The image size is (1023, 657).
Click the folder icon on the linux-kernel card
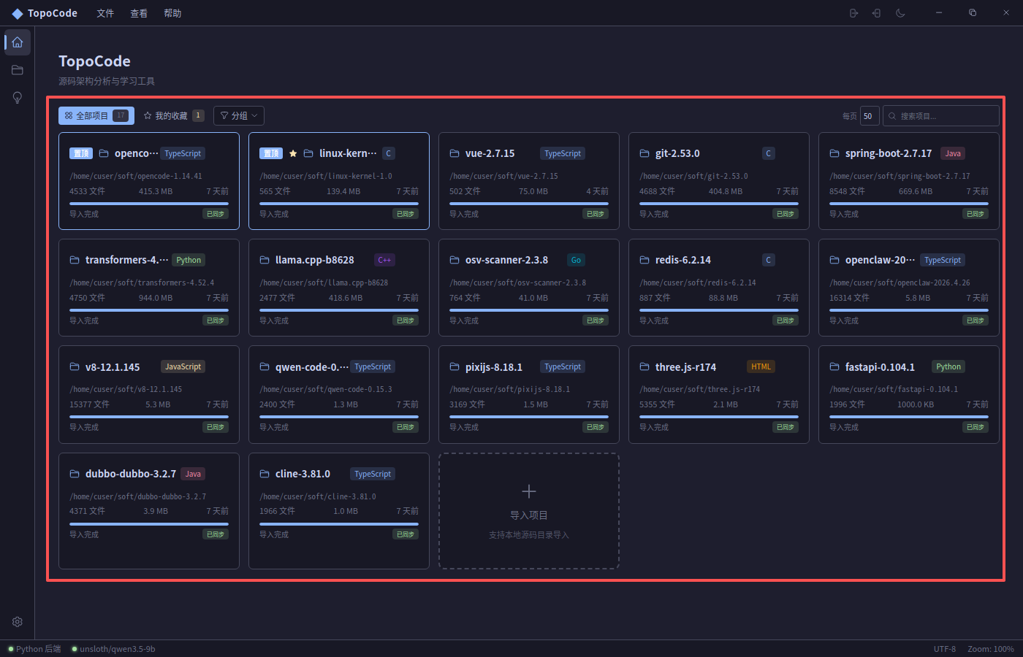pos(308,153)
